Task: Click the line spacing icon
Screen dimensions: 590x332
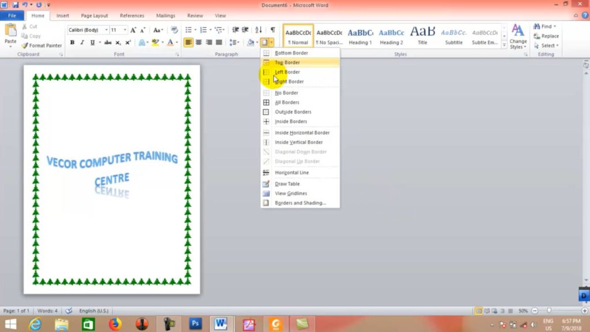Action: [x=233, y=43]
